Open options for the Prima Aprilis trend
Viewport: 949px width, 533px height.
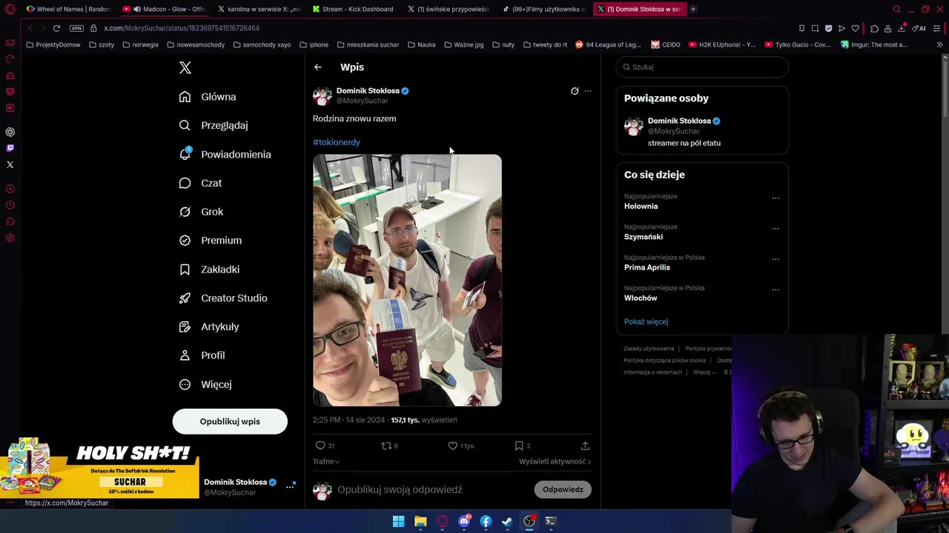(776, 259)
